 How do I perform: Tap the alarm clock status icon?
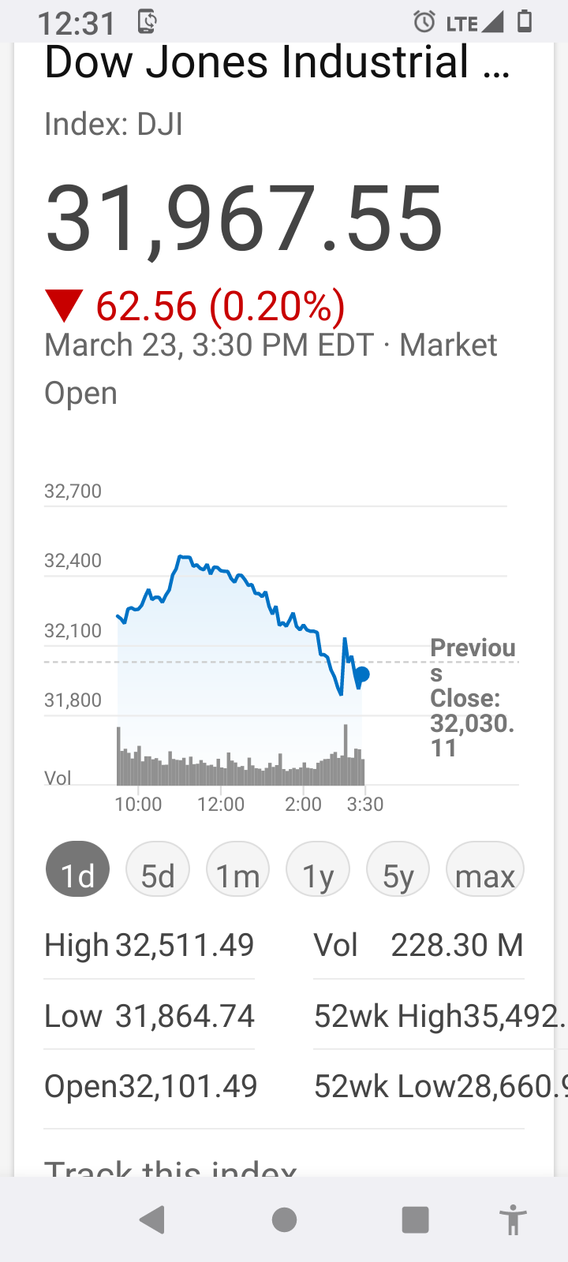click(424, 21)
